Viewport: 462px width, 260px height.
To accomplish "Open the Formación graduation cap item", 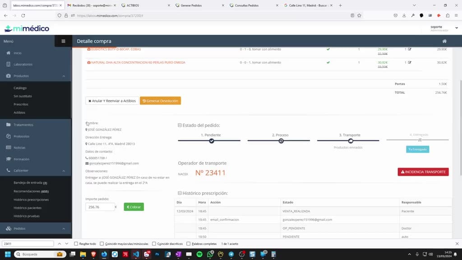I will click(8, 159).
